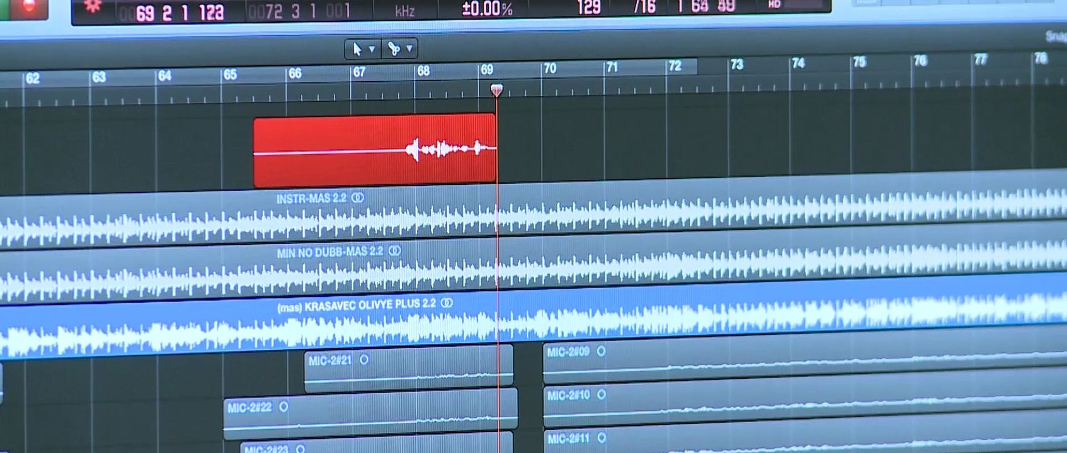Click bar 65 on the ruler

pos(231,75)
